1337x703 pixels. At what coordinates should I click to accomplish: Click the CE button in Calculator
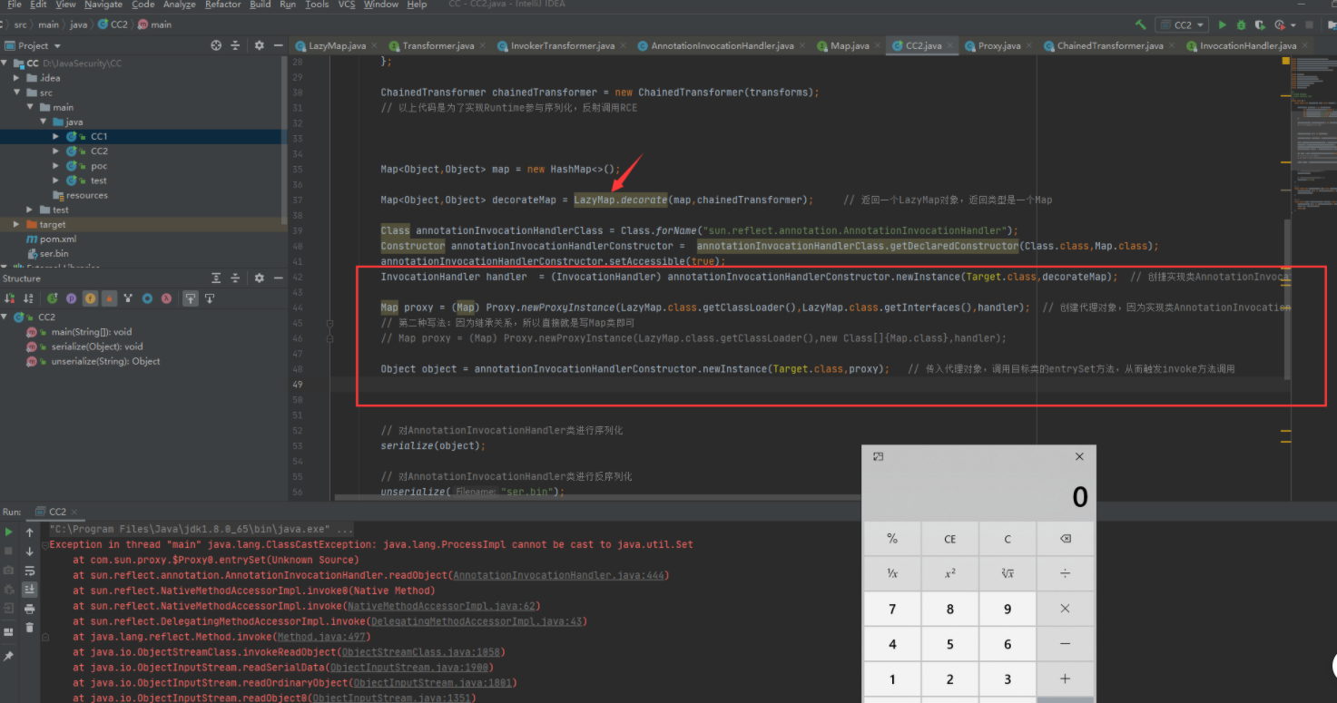tap(949, 539)
